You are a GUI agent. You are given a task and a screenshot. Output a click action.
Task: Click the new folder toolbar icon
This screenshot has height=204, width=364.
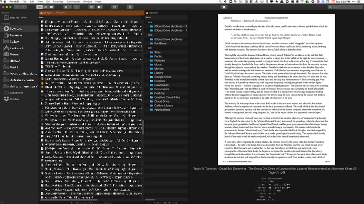pos(114,7)
